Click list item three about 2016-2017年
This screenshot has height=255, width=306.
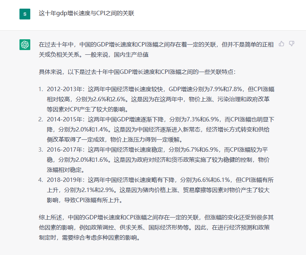158,160
